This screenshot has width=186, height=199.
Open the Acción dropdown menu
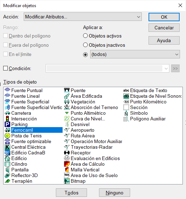pos(83,17)
